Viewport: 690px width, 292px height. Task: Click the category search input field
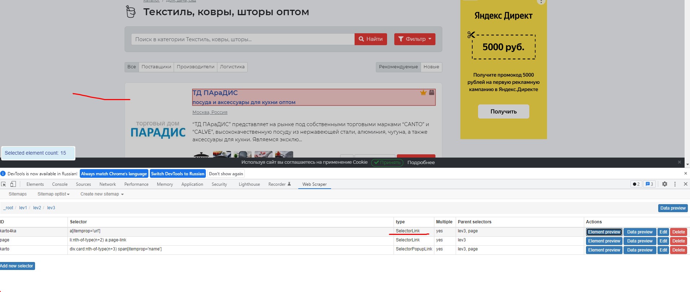(x=243, y=39)
